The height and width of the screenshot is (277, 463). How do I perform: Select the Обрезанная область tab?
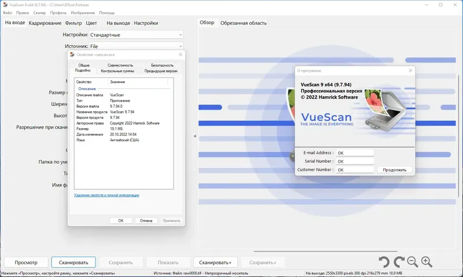coord(243,23)
